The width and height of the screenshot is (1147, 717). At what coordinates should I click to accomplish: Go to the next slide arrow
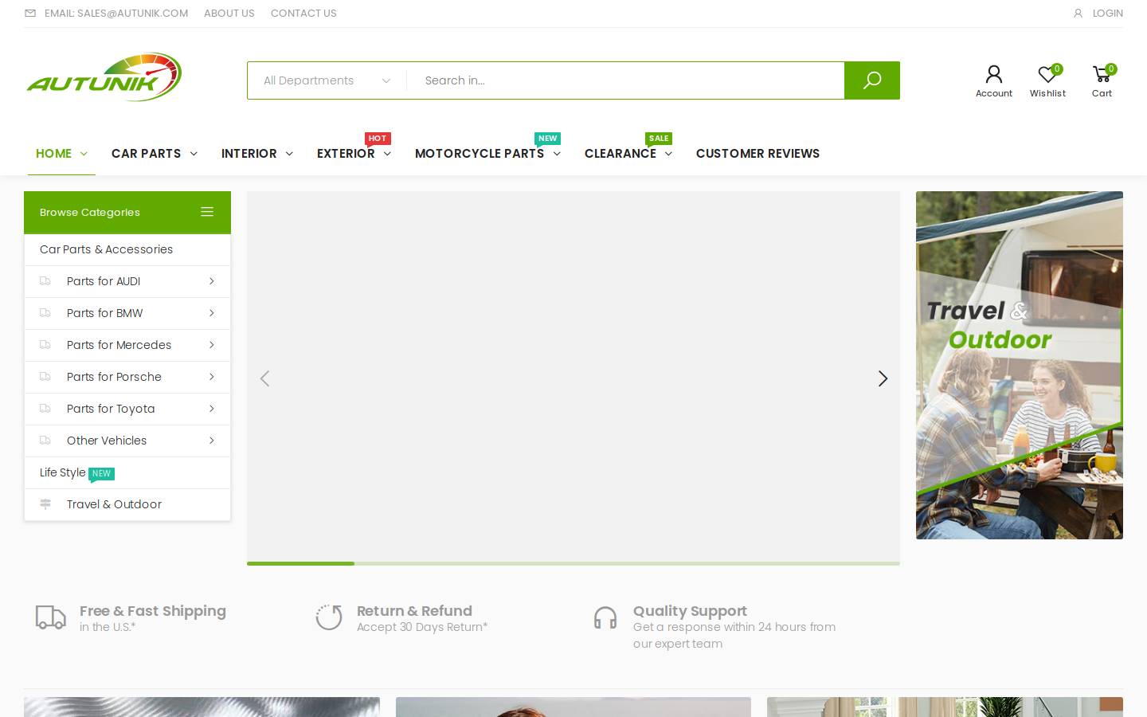883,378
